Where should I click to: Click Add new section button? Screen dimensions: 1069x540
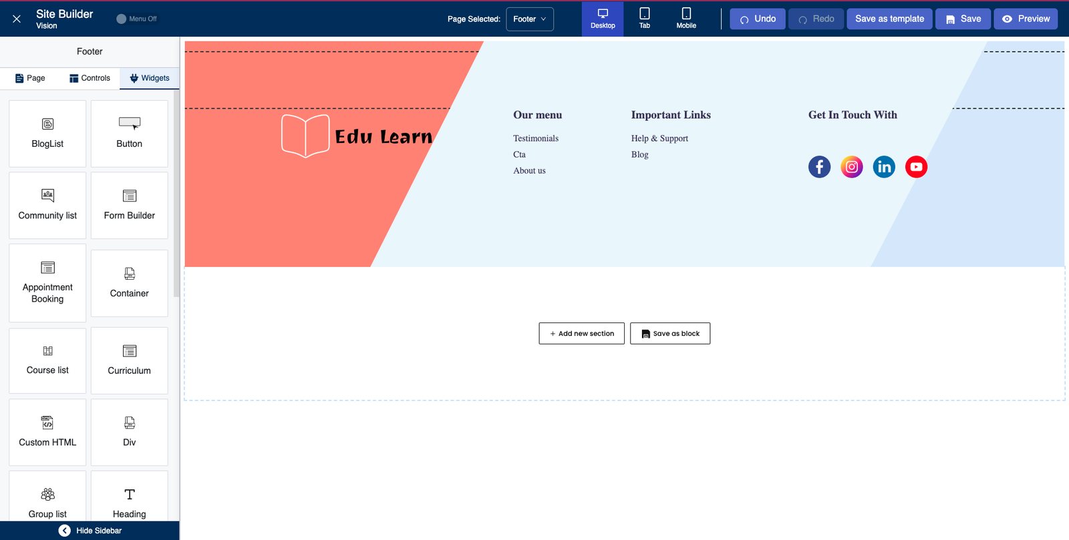(x=581, y=334)
